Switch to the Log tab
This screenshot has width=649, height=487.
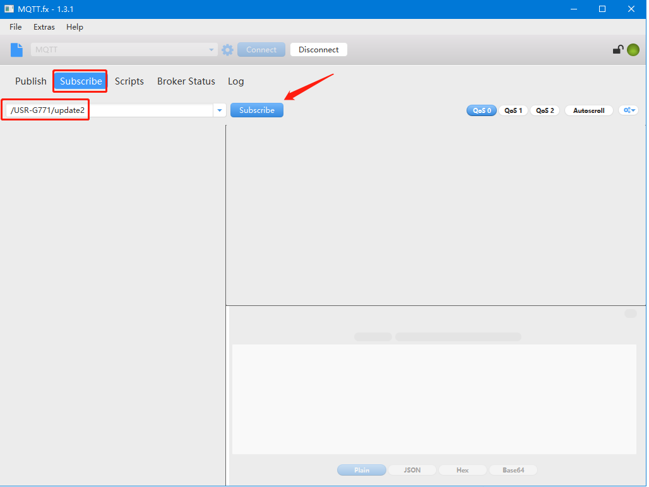coord(236,81)
